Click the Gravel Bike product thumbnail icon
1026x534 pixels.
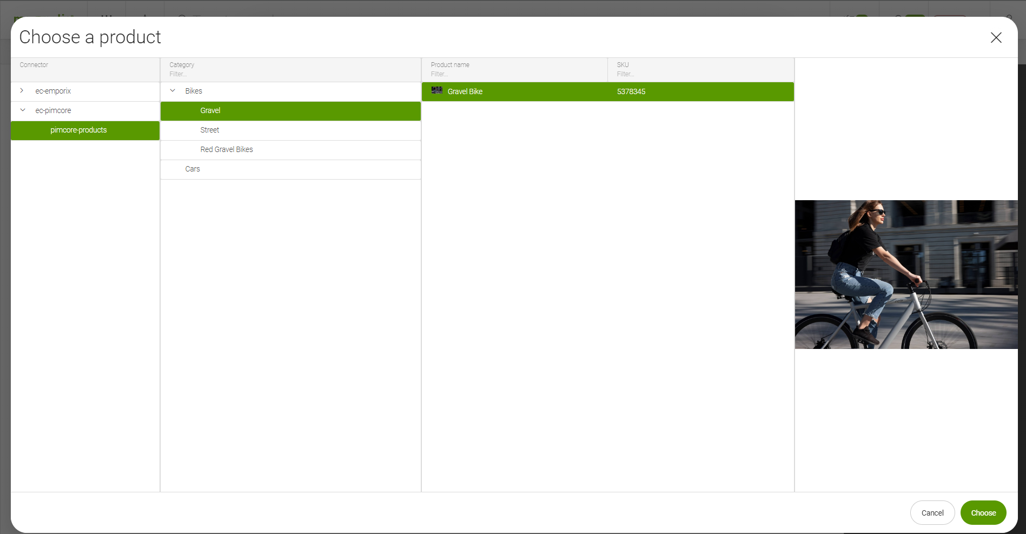436,91
